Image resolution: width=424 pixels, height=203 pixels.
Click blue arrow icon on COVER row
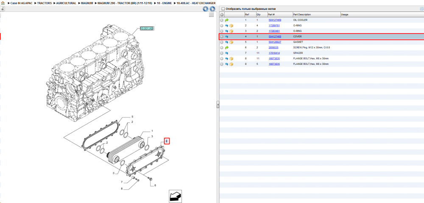pos(226,36)
